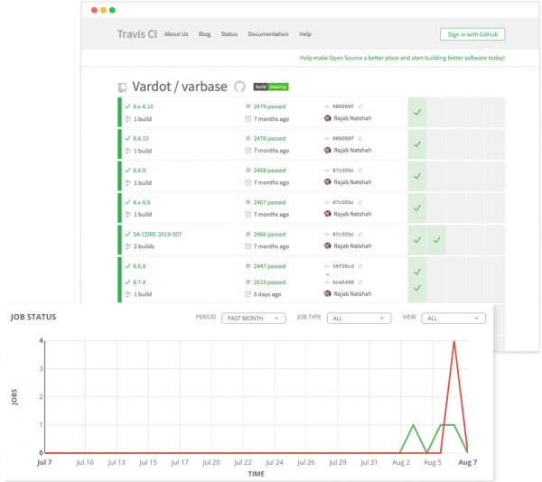Open the Status menu item
This screenshot has width=542, height=482.
click(229, 34)
